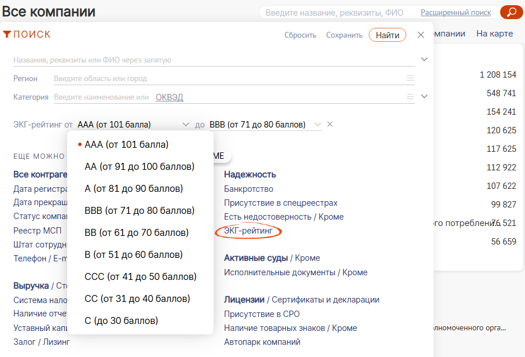This screenshot has height=357, width=525.
Task: Open the Залог filter link
Action: click(x=24, y=342)
